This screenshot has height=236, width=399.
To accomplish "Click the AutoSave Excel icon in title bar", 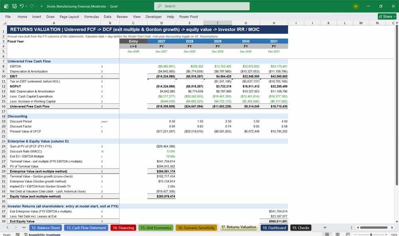I will point(6,6).
